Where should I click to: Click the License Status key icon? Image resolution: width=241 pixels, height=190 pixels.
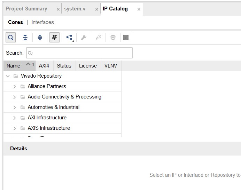[x=98, y=37]
